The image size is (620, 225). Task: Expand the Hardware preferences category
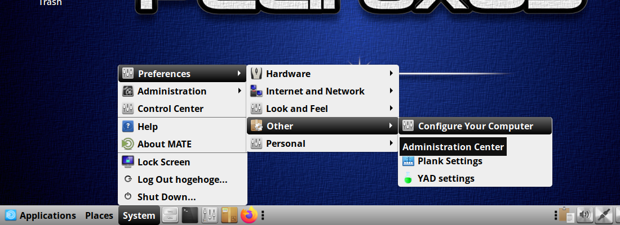(x=322, y=74)
